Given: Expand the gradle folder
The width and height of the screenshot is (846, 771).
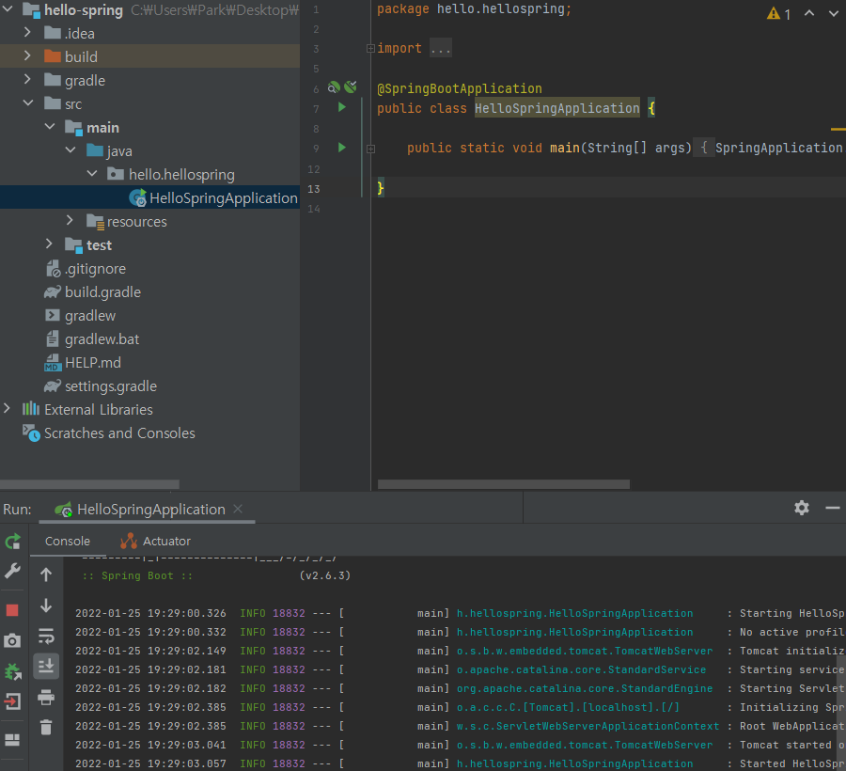Looking at the screenshot, I should tap(27, 79).
